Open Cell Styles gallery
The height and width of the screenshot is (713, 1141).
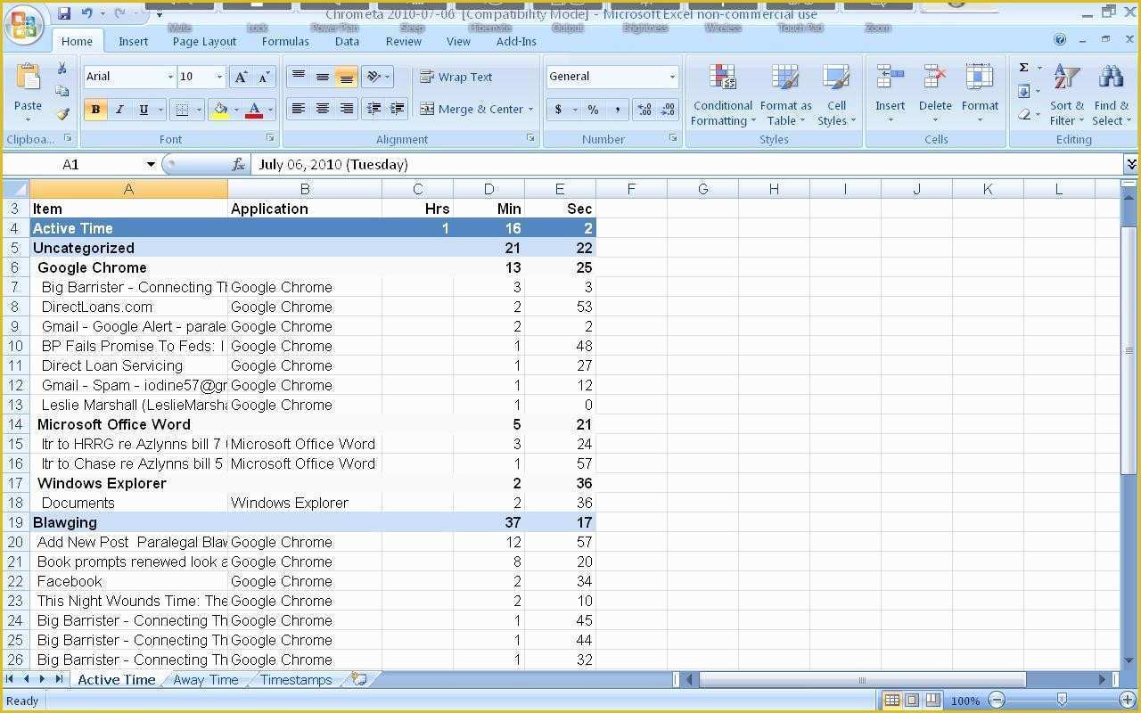click(x=836, y=95)
